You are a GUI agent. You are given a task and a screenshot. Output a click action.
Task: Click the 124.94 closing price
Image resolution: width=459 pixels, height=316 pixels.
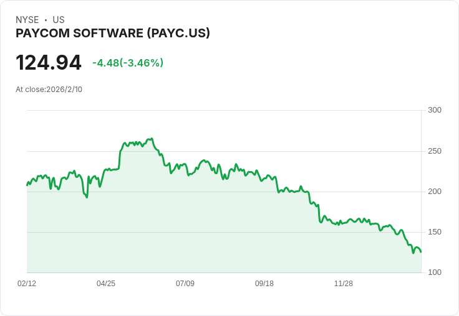(x=49, y=63)
